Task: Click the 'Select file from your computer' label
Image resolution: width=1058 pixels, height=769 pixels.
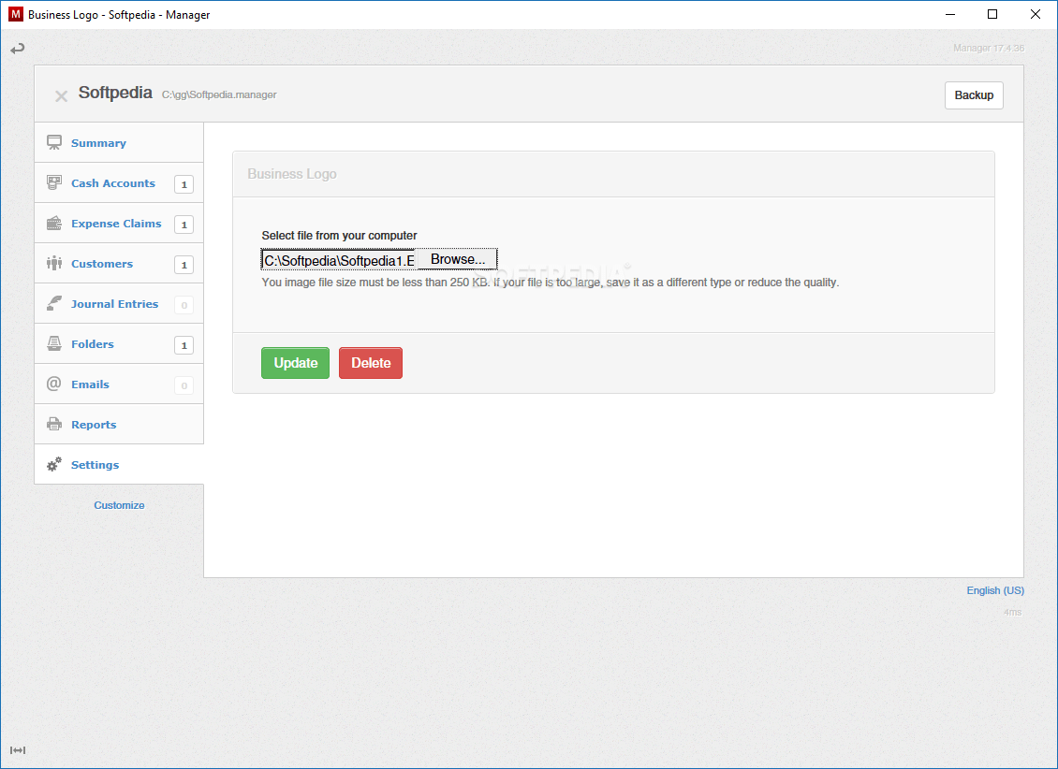Action: coord(339,235)
